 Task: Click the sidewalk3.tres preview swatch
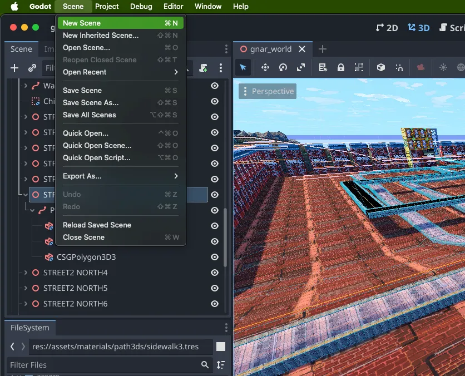221,347
